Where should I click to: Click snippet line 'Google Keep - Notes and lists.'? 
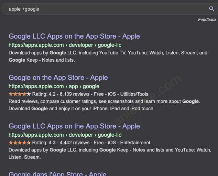[42, 60]
